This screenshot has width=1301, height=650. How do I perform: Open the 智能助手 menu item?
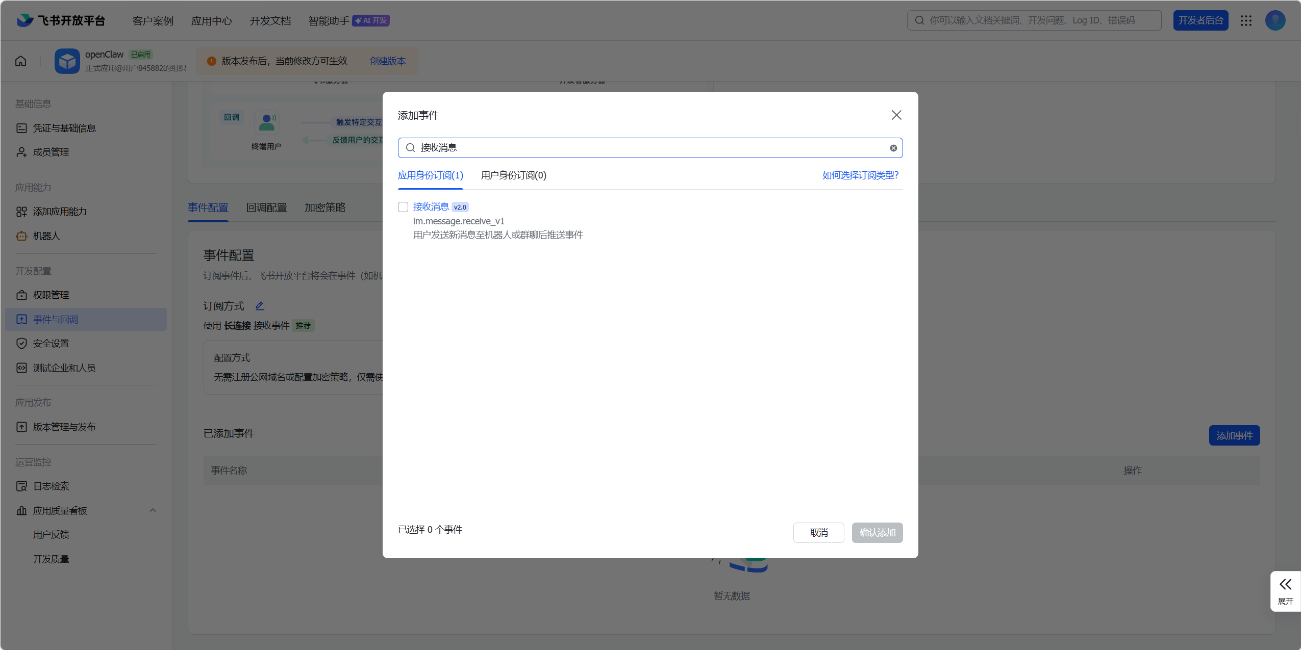tap(329, 20)
